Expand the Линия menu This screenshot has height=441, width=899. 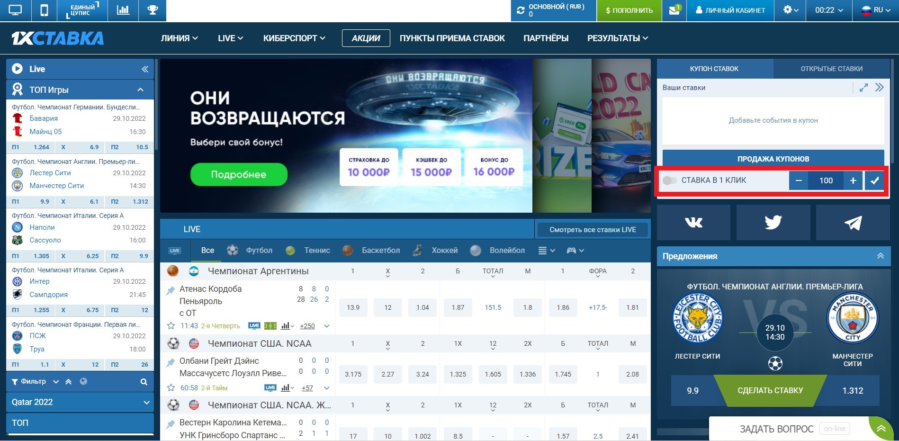click(x=179, y=38)
